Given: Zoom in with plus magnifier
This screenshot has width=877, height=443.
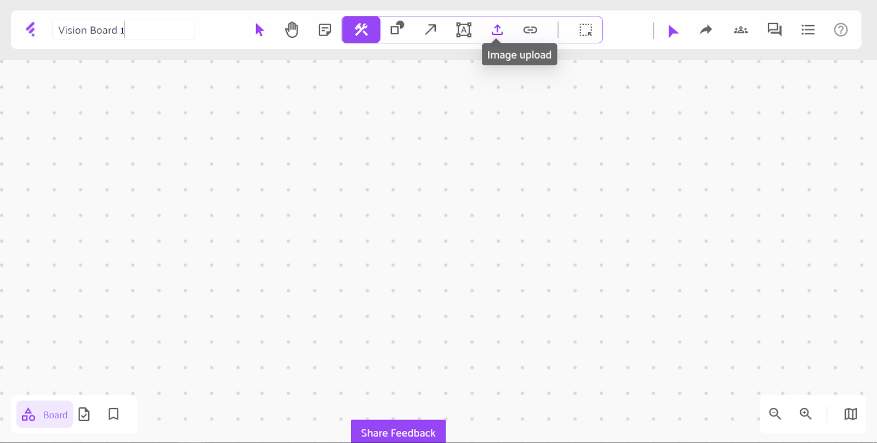Looking at the screenshot, I should pyautogui.click(x=806, y=414).
